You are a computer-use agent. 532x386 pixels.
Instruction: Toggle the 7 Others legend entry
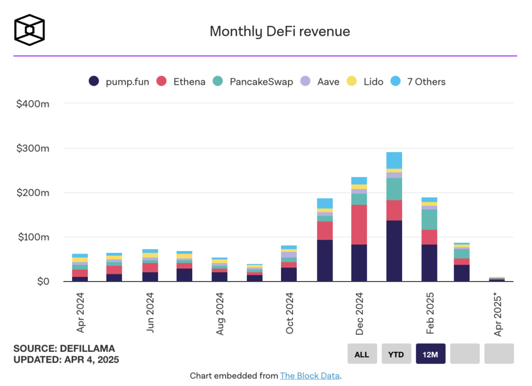(417, 82)
